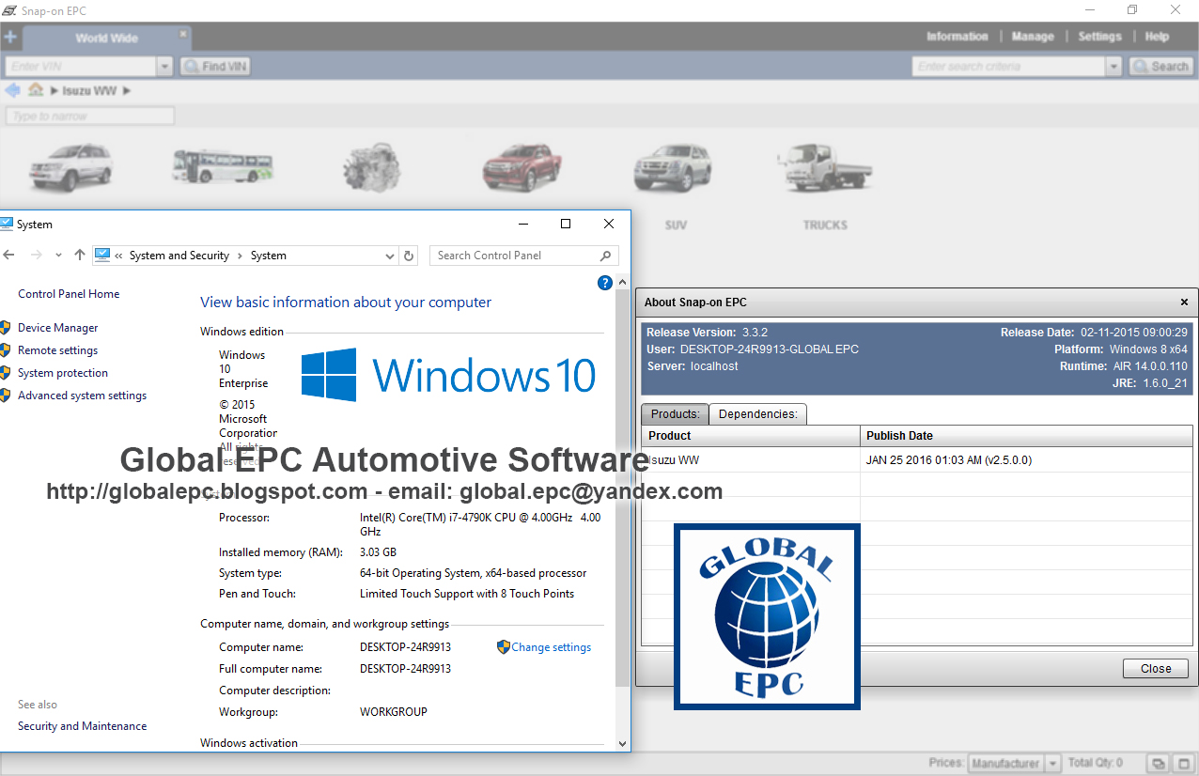Open Advanced system settings link
The width and height of the screenshot is (1199, 776).
[x=82, y=396]
